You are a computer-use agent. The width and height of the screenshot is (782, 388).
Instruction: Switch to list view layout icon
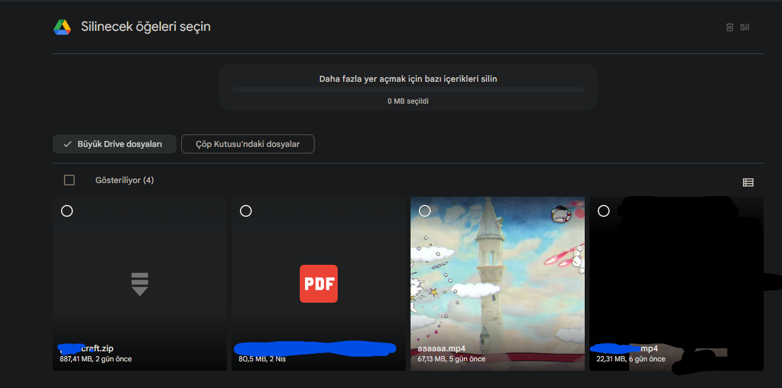[748, 182]
